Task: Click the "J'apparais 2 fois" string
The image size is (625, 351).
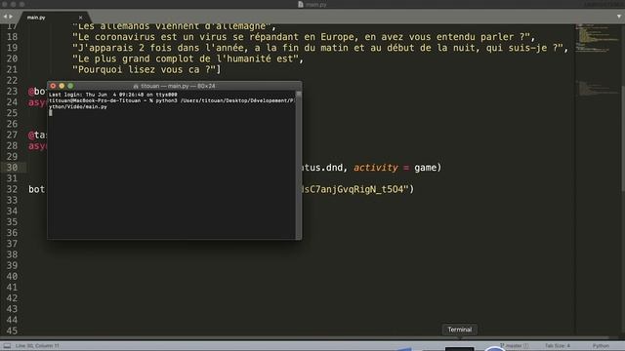Action: [x=319, y=48]
